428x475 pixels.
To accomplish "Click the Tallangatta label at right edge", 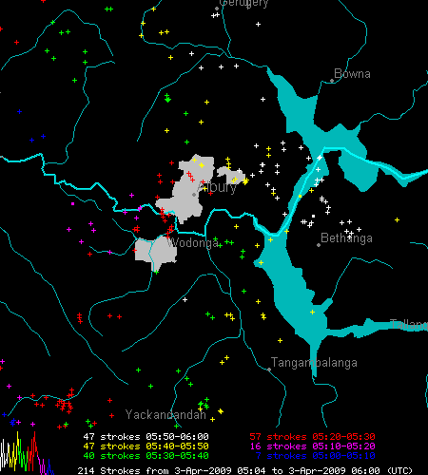I will click(x=409, y=325).
